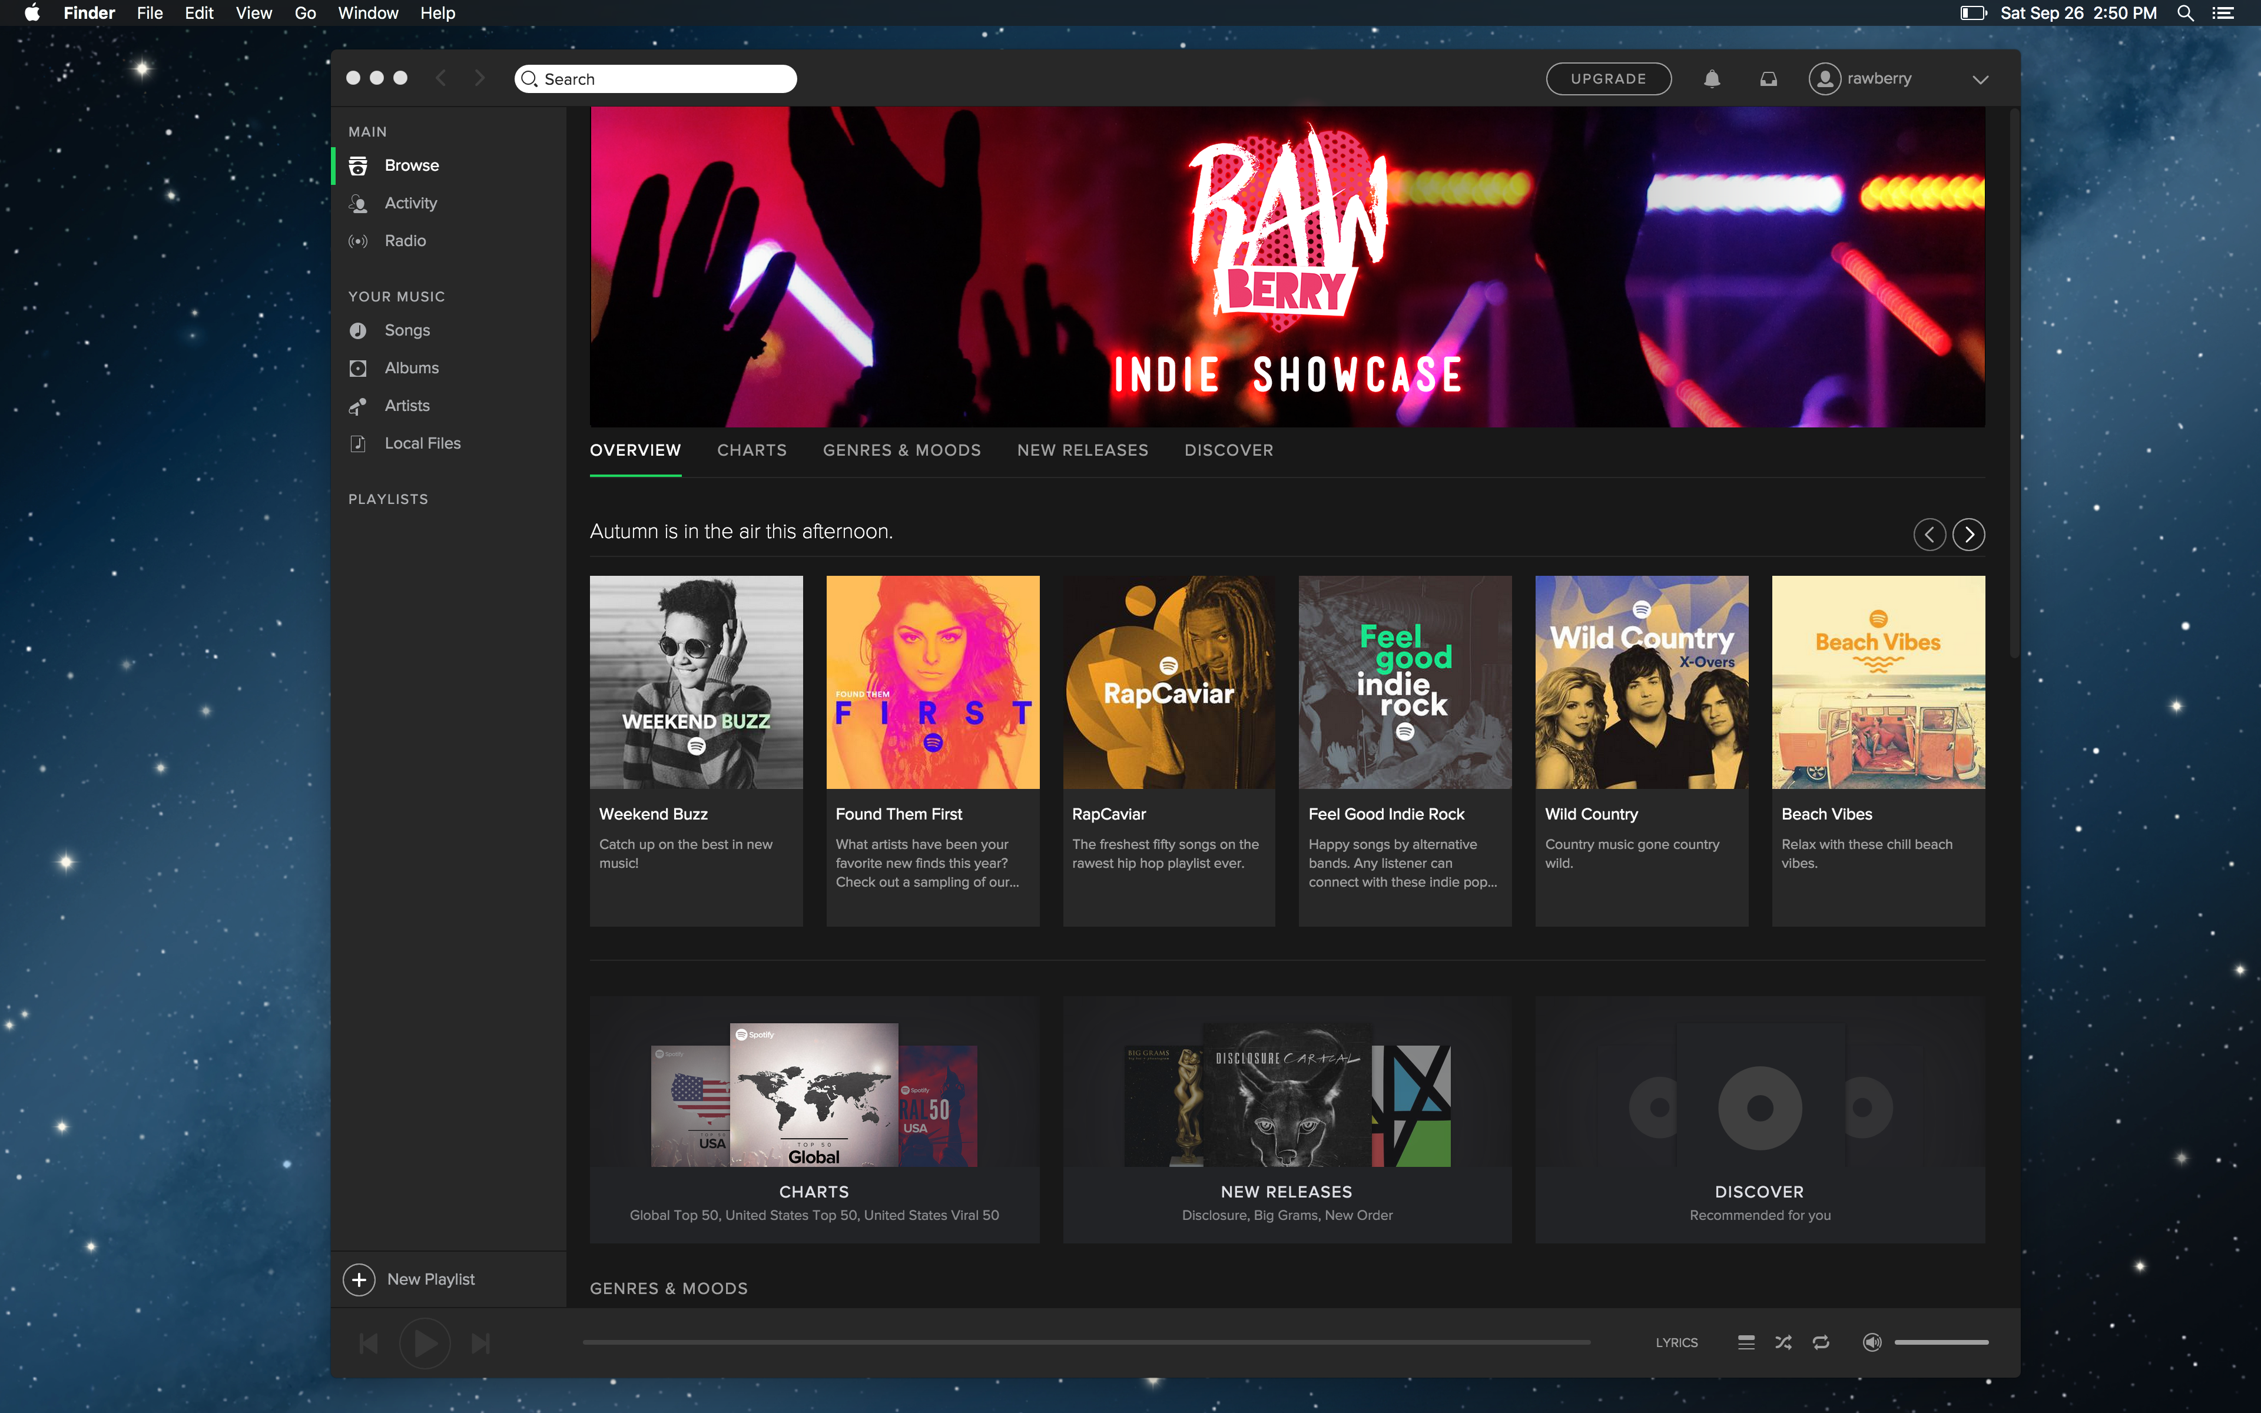The image size is (2261, 1413).
Task: Open the RapCaviar playlist cover
Action: 1169,682
